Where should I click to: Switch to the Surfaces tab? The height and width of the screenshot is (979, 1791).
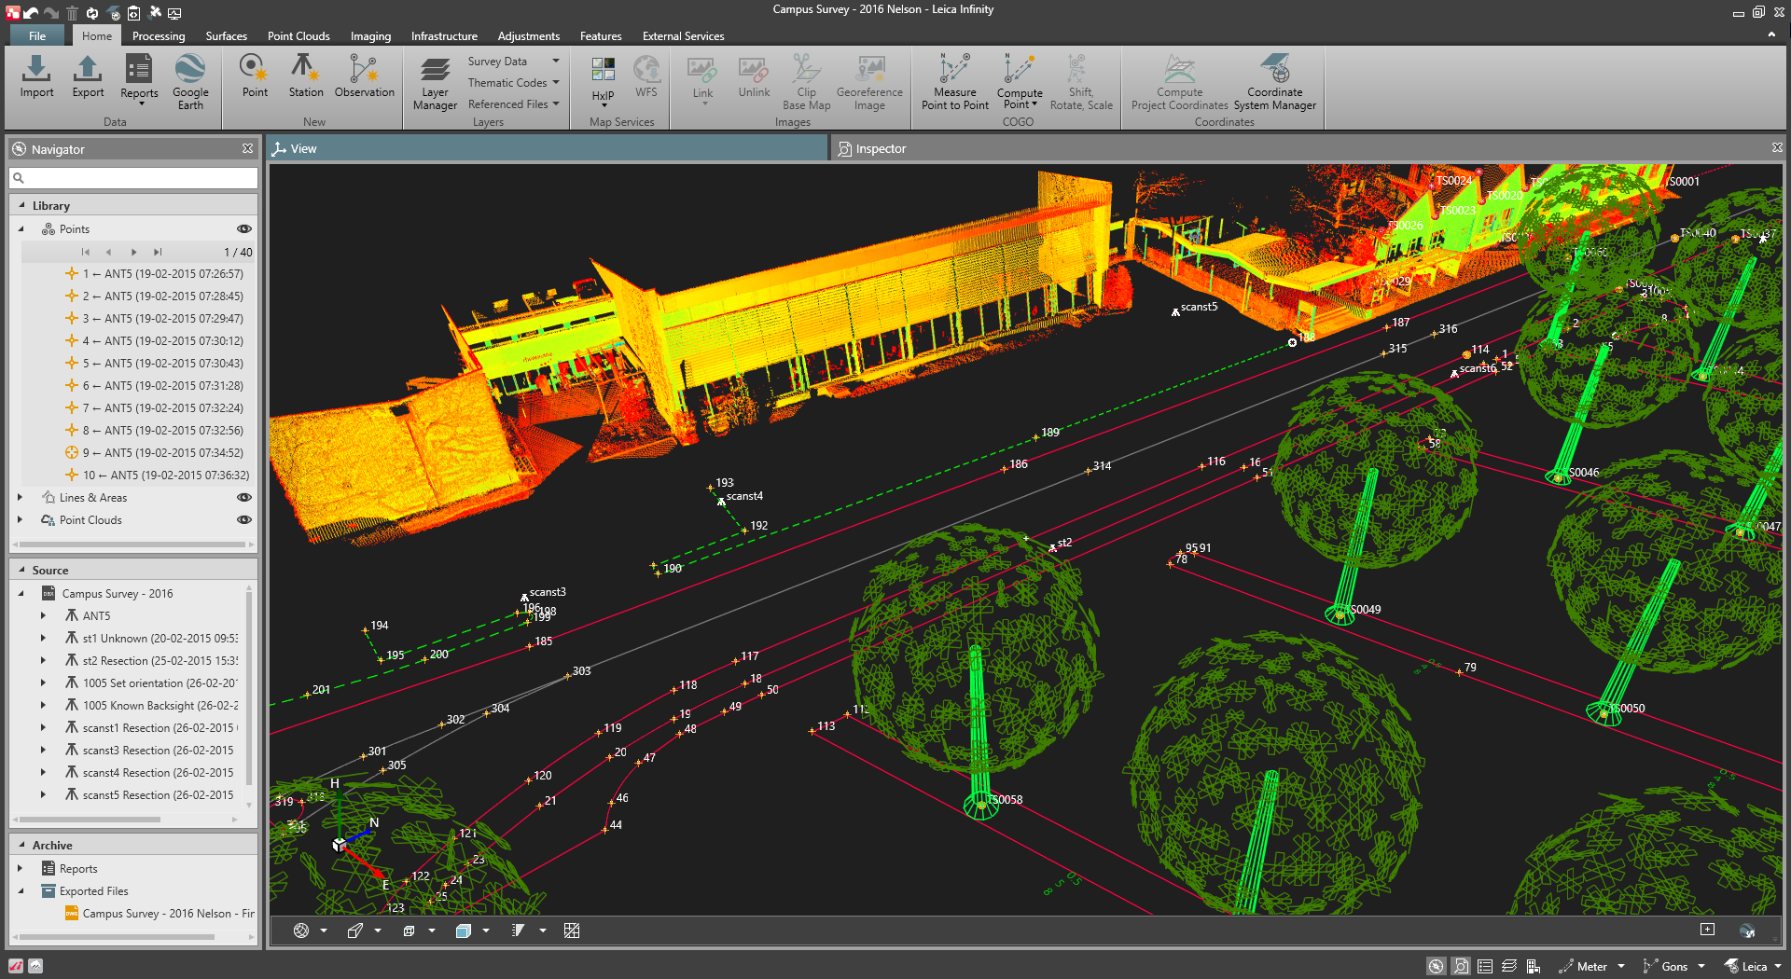226,35
